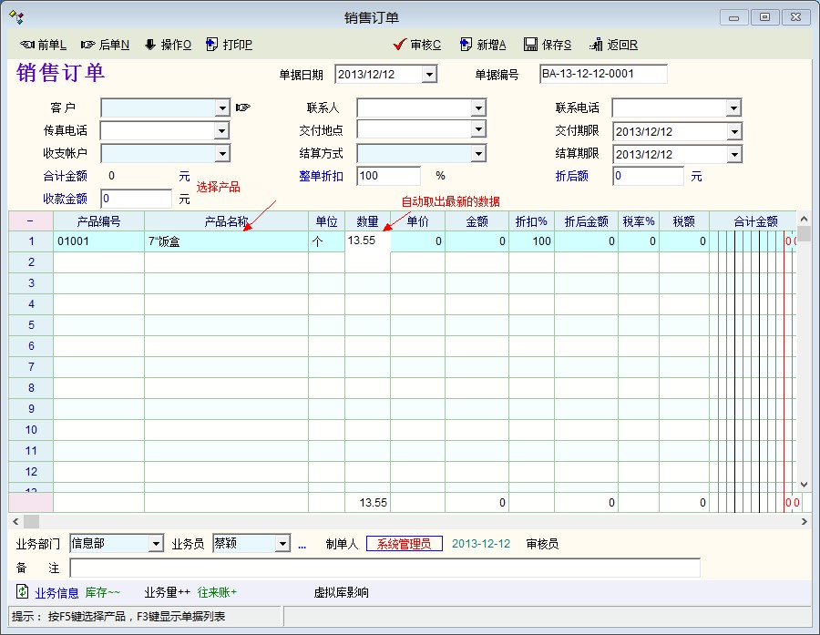Click the 库存 link at bottom
Image resolution: width=820 pixels, height=635 pixels.
pos(102,593)
